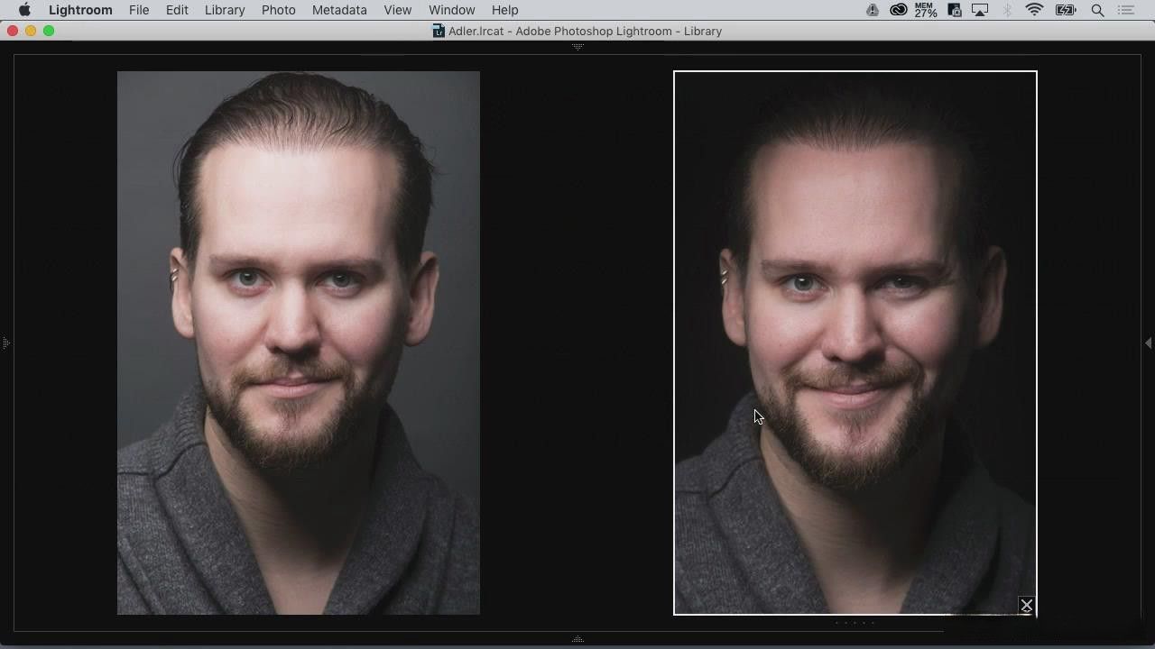Screen dimensions: 1155x649
Task: Click the Wi-Fi status icon
Action: point(1034,10)
